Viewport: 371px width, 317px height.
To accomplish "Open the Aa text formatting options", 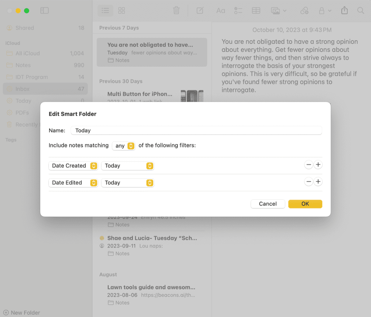I will click(x=220, y=11).
